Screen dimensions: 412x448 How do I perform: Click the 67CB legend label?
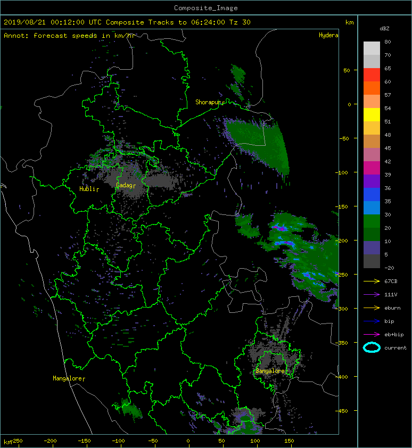click(391, 281)
